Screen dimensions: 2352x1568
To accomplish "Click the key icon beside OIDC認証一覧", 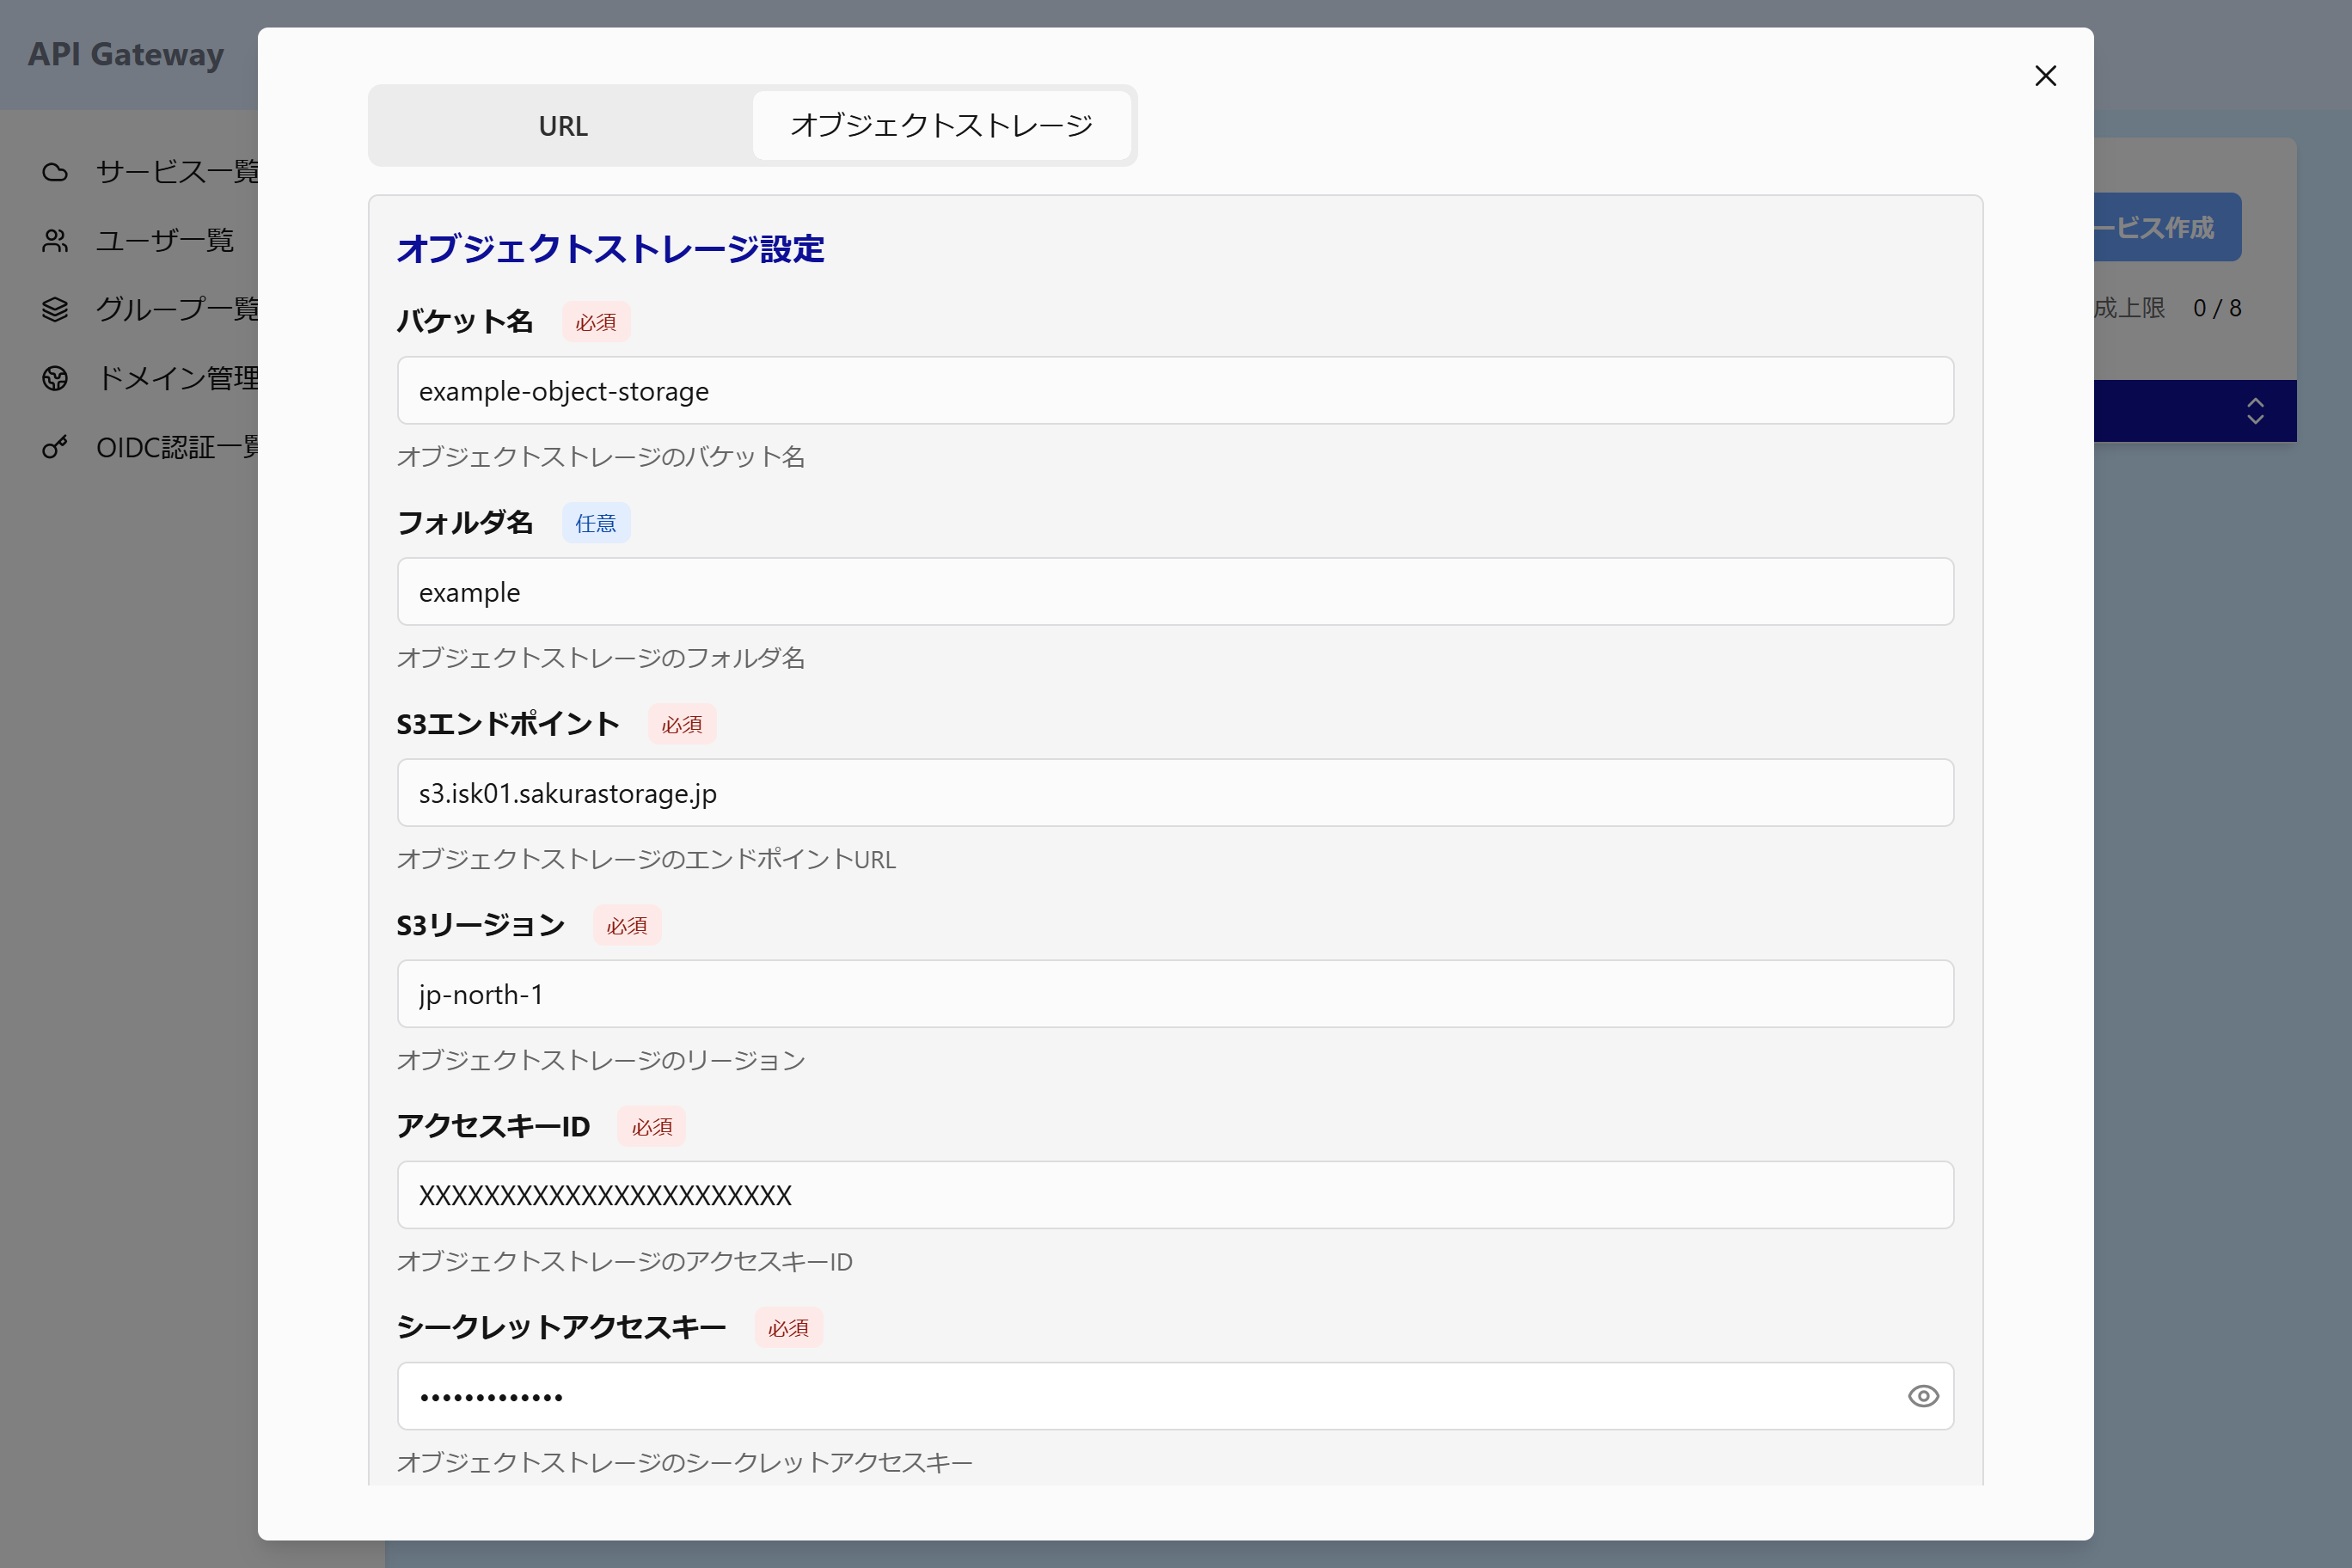I will coord(55,447).
